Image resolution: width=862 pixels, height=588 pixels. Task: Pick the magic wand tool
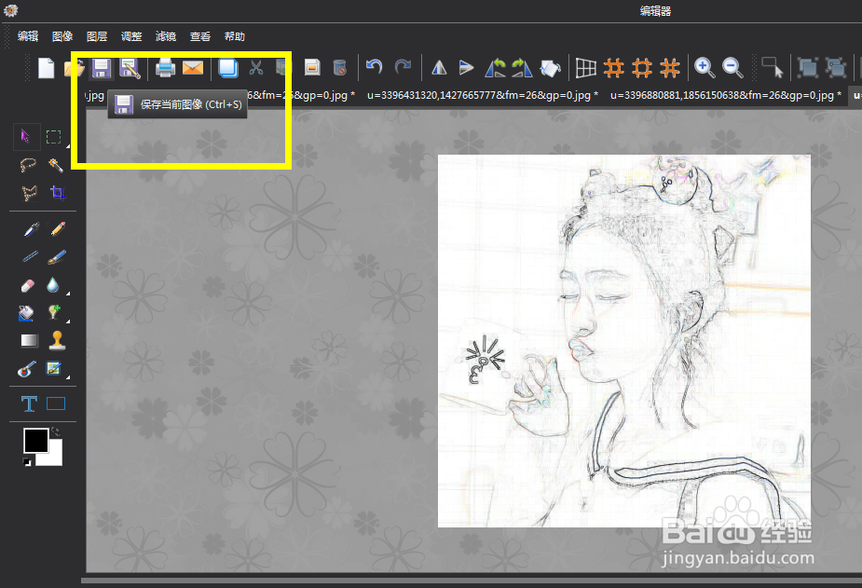pos(56,165)
